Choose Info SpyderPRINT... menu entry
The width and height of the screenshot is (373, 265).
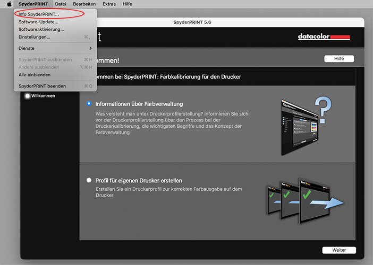[39, 14]
